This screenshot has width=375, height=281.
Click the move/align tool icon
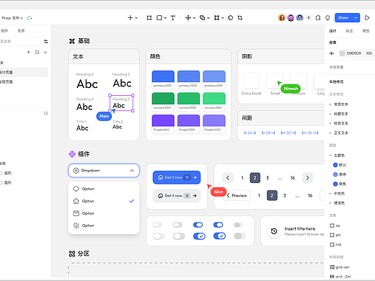click(188, 18)
